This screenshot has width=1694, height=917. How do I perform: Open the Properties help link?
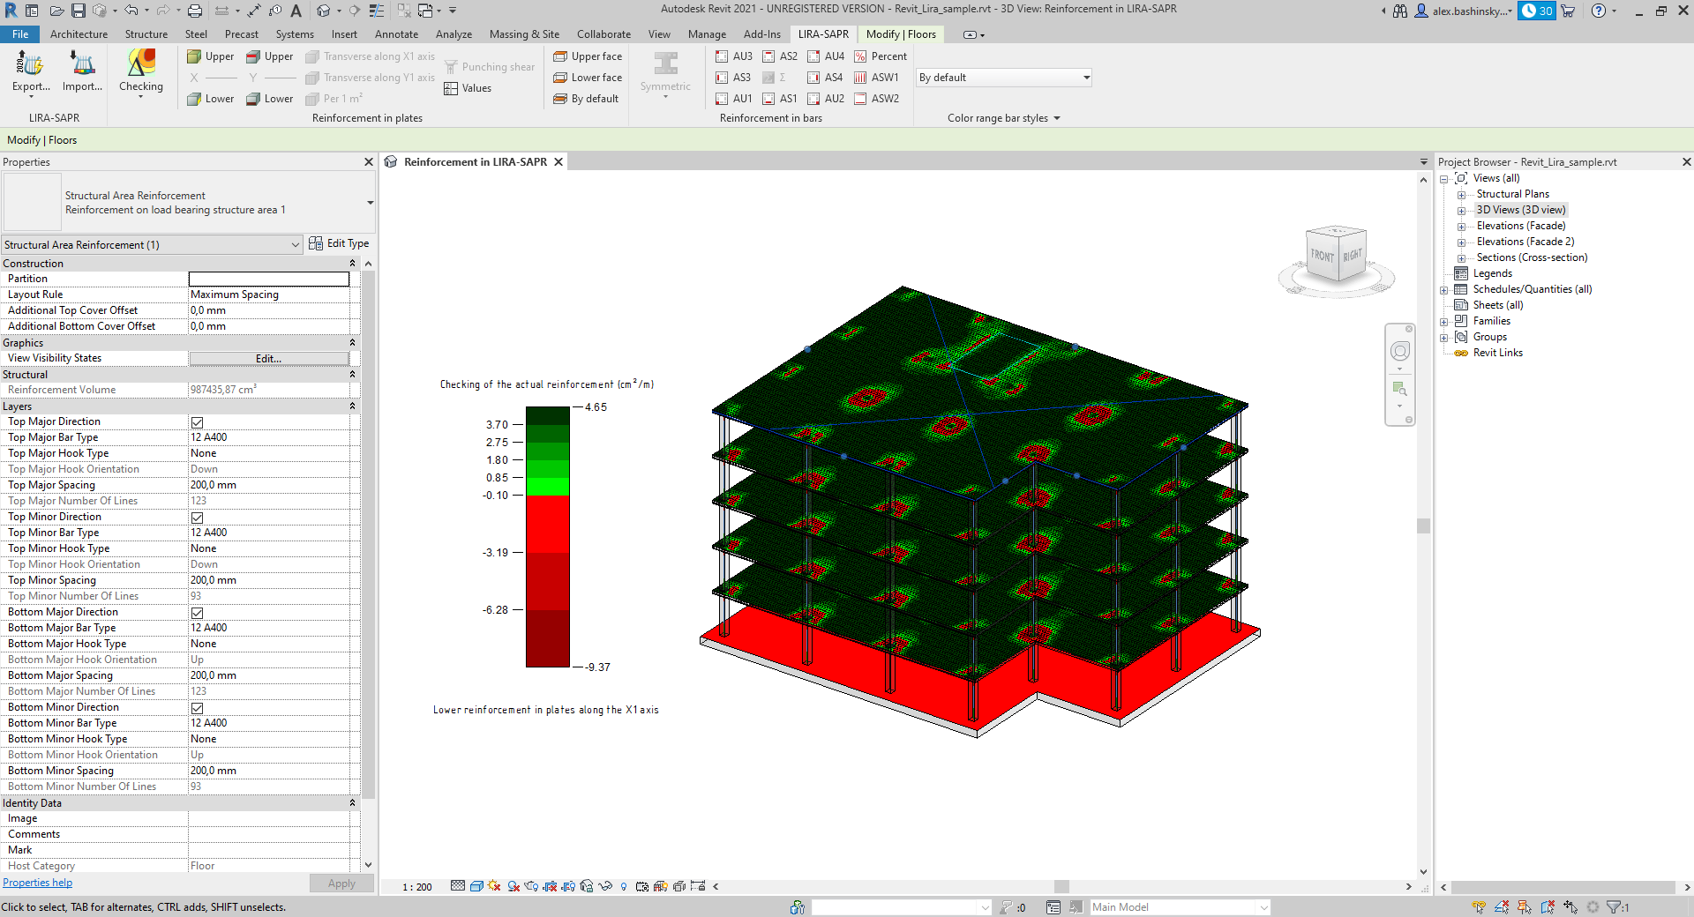(37, 883)
